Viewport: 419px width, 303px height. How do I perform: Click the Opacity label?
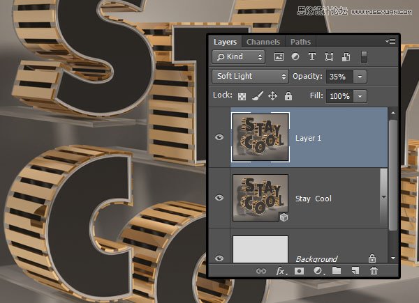tap(307, 76)
